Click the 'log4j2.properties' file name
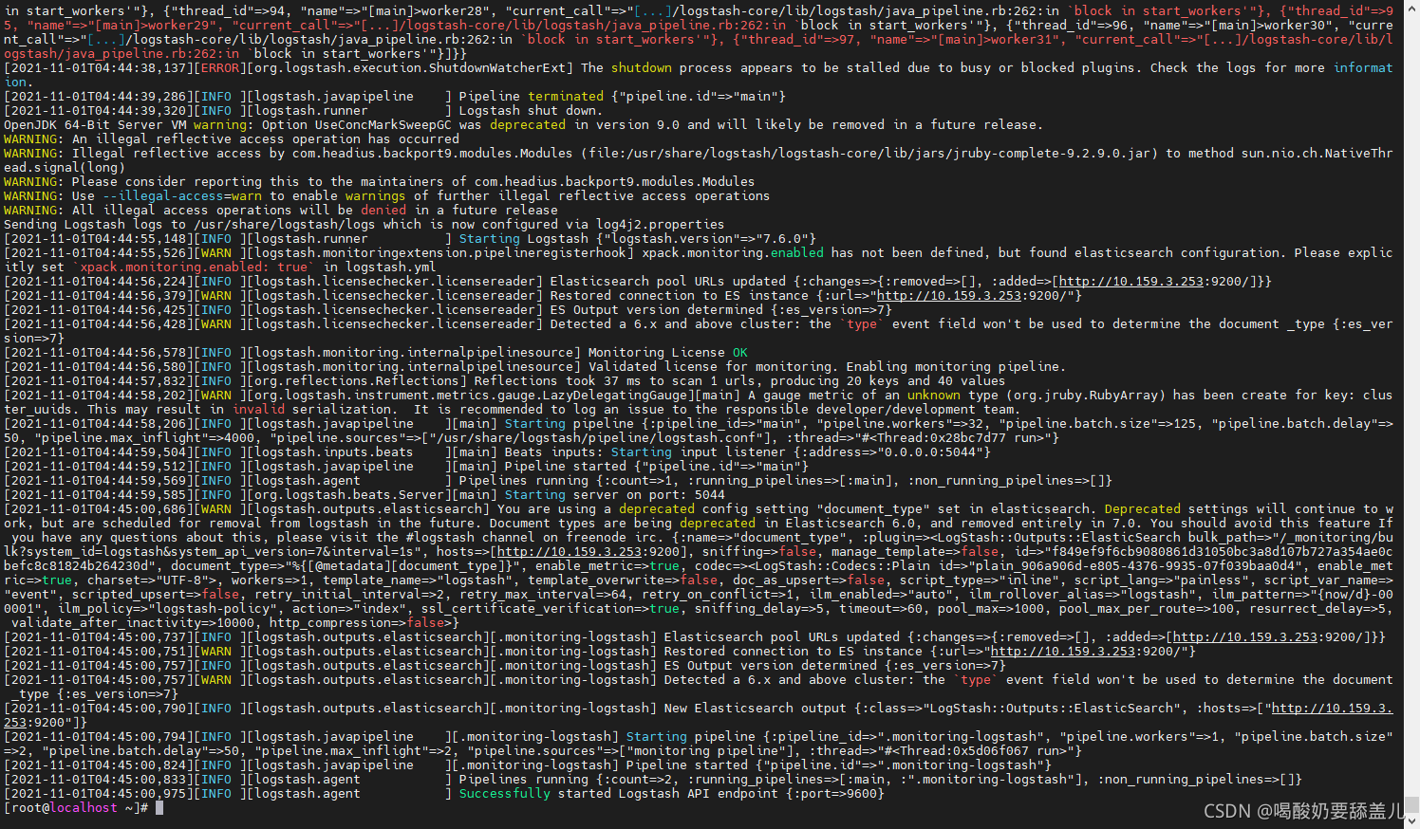This screenshot has height=829, width=1420. 661,225
